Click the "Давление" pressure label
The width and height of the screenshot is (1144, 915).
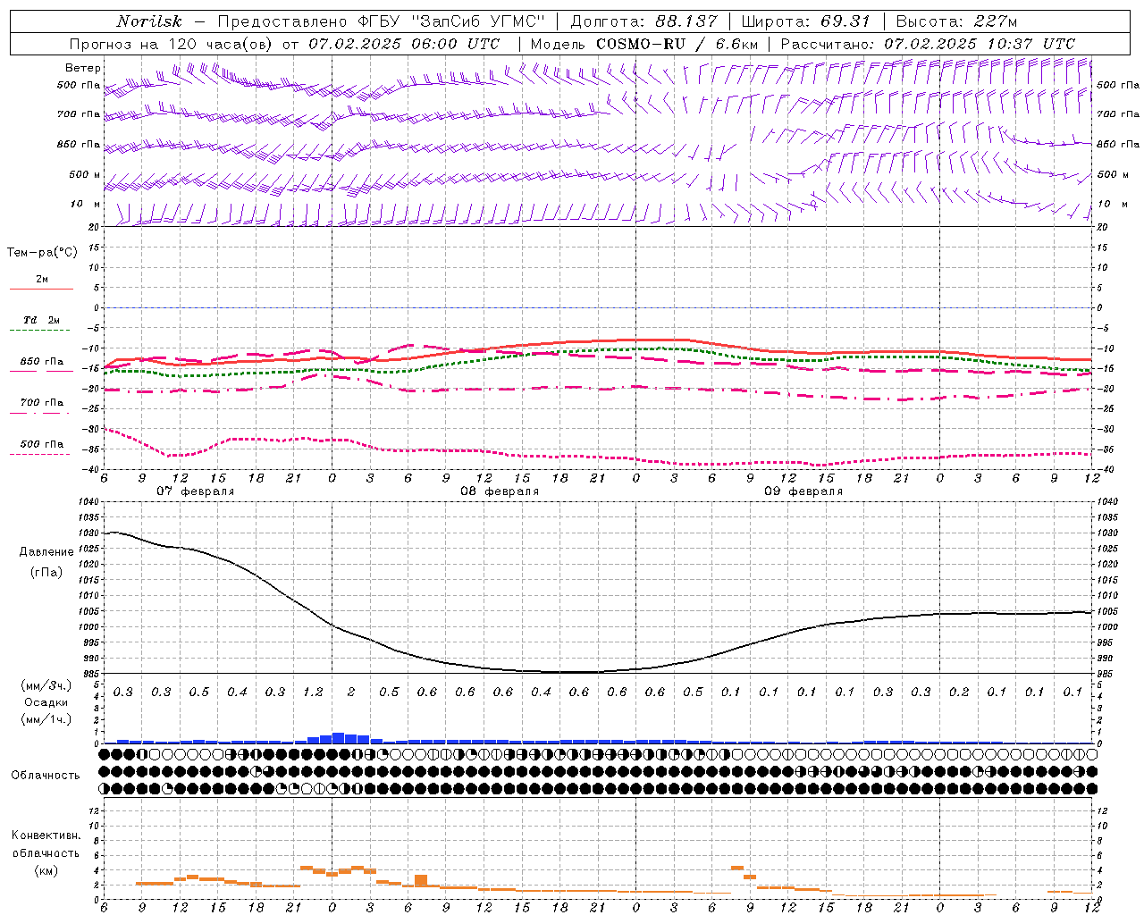click(46, 552)
